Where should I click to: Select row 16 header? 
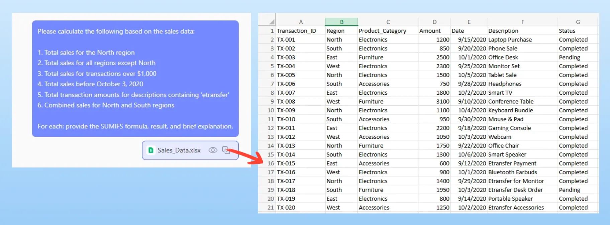(270, 163)
